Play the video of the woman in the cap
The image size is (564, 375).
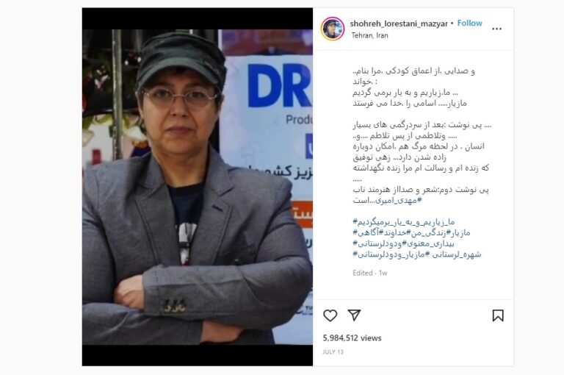click(198, 187)
